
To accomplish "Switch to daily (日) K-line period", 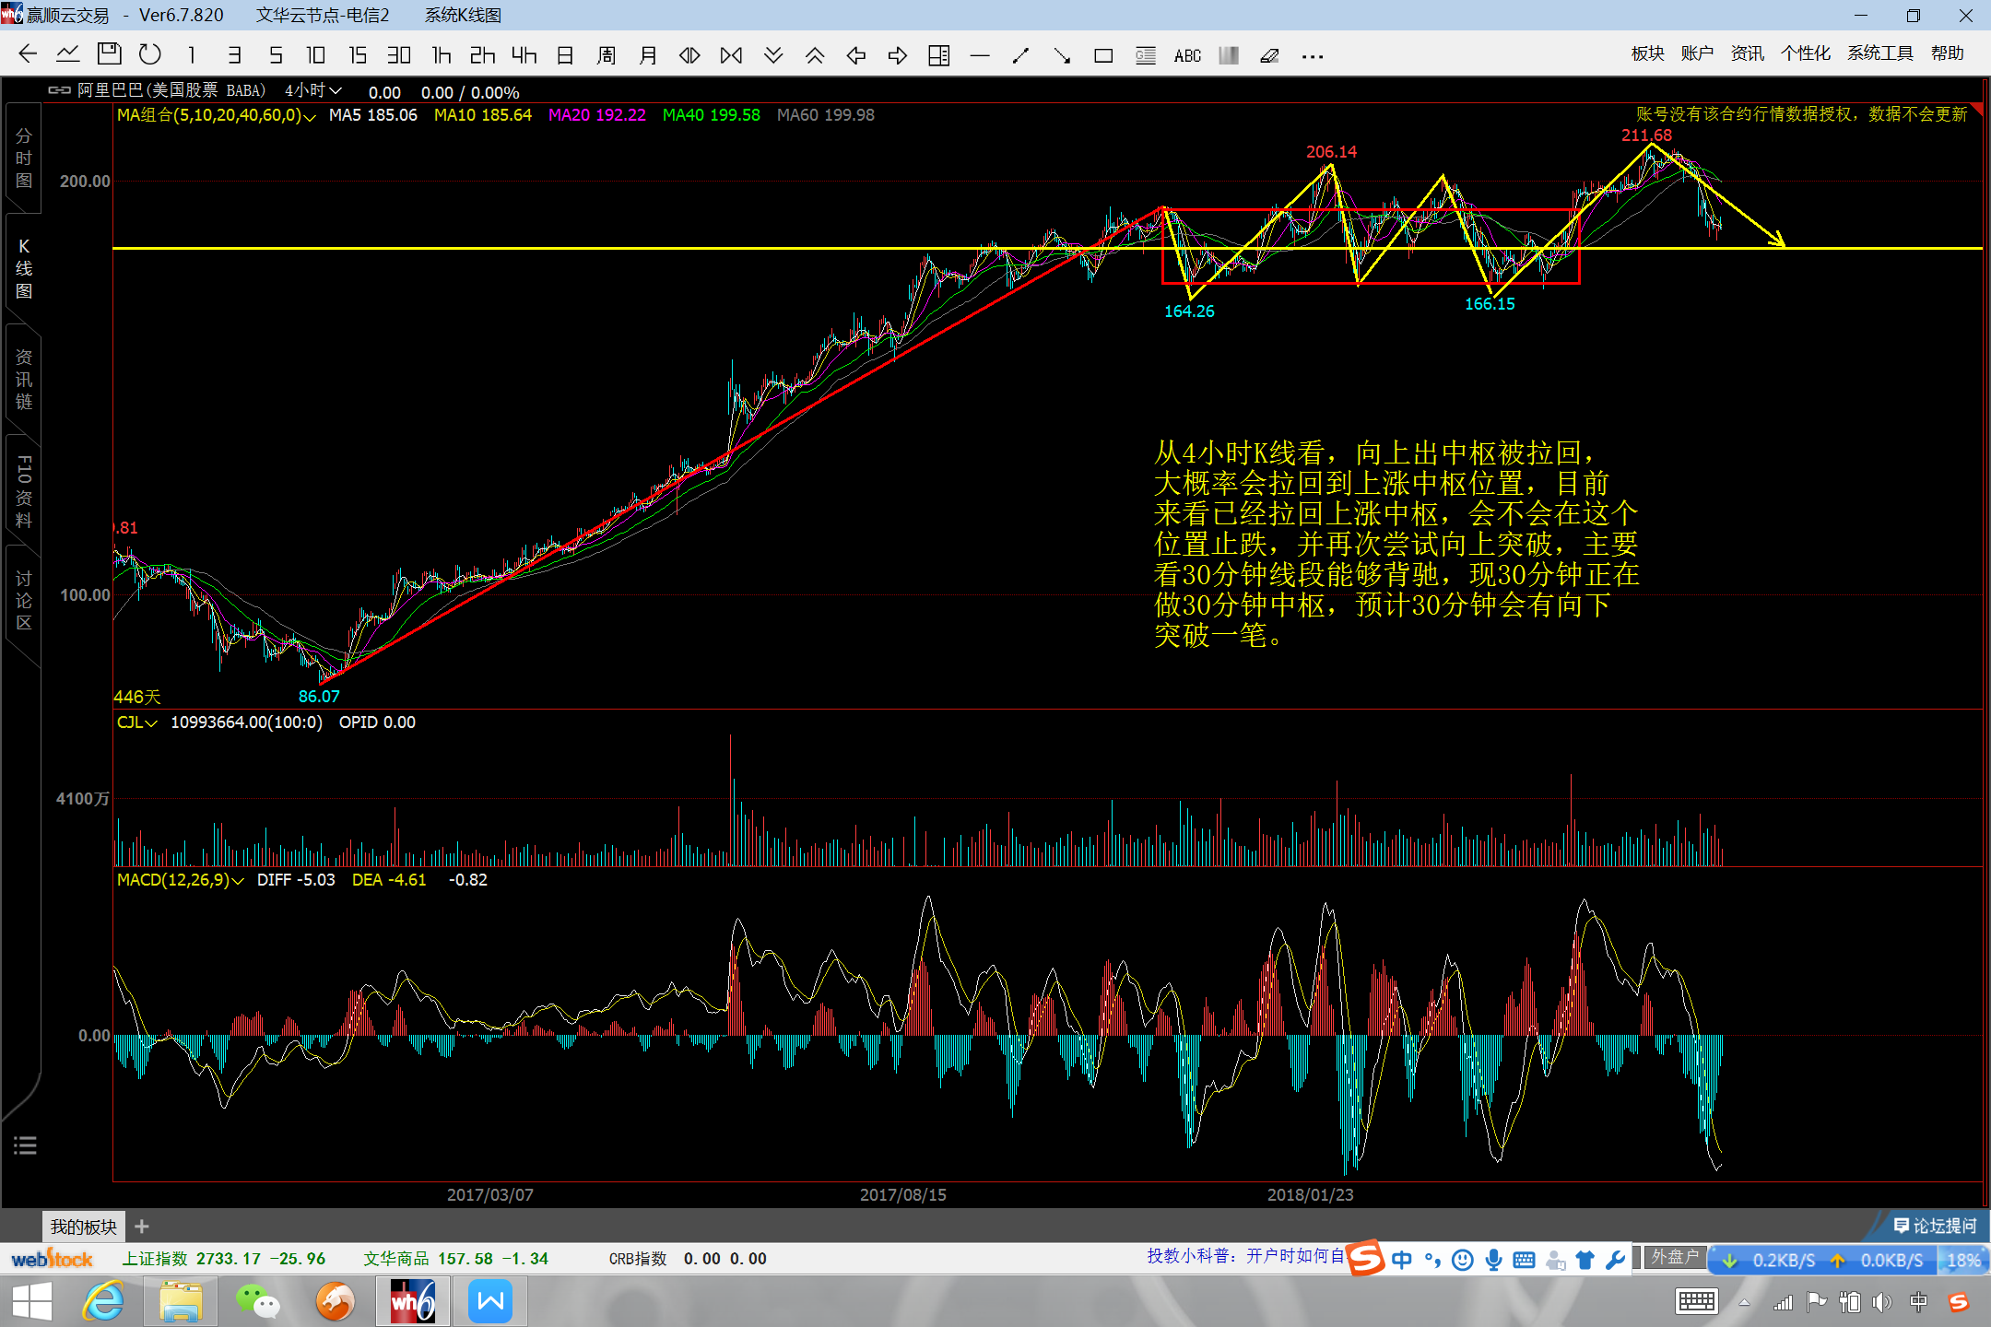I will 565,55.
